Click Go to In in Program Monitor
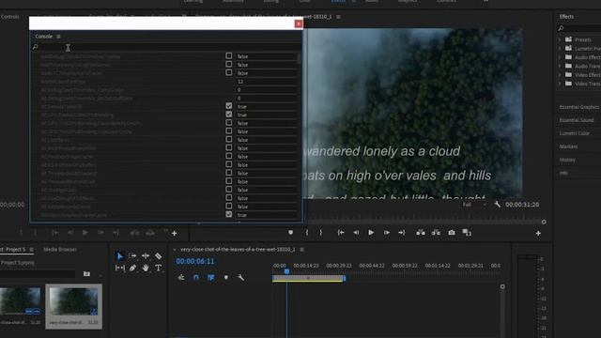The height and width of the screenshot is (338, 601). 340,233
